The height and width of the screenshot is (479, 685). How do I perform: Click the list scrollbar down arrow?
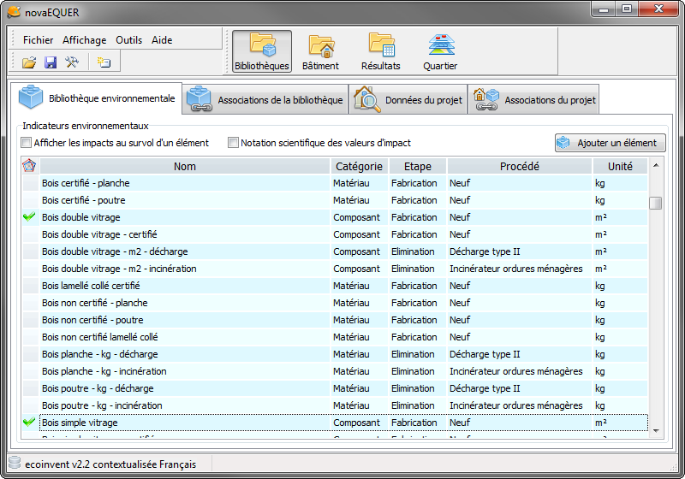(x=656, y=430)
